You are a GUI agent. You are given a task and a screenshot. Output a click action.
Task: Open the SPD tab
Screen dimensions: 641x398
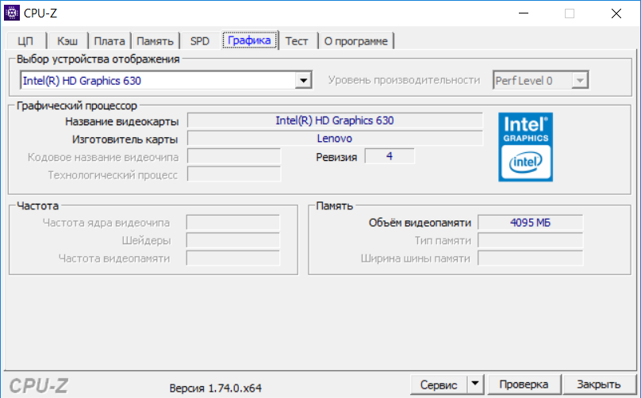pyautogui.click(x=199, y=41)
